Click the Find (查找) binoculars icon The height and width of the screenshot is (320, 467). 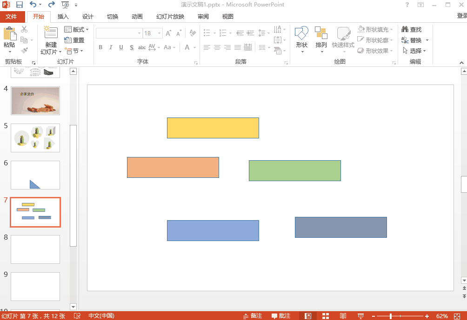[x=405, y=29]
